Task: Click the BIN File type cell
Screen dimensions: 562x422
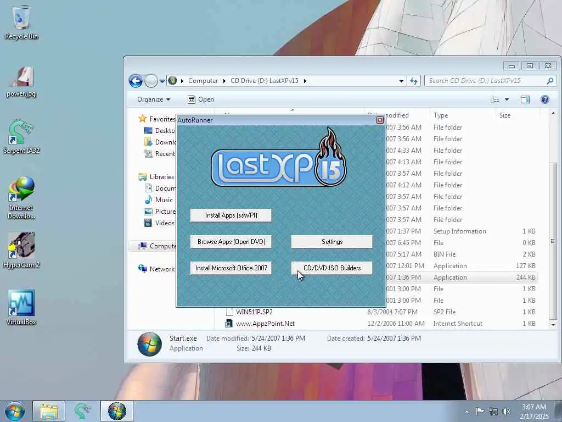Action: pos(445,254)
